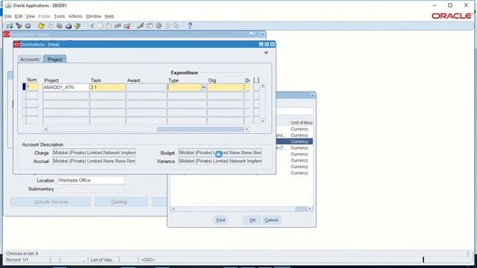The image size is (477, 268).
Task: Click the Copy toolbar icon
Action: coord(101,26)
